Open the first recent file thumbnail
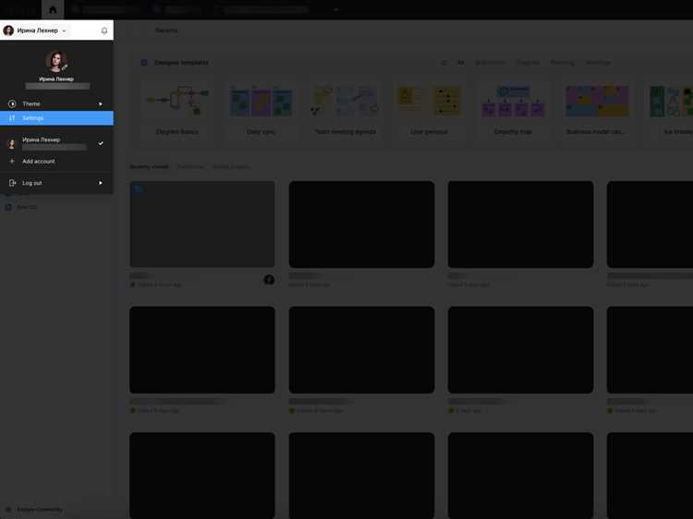 (x=202, y=223)
